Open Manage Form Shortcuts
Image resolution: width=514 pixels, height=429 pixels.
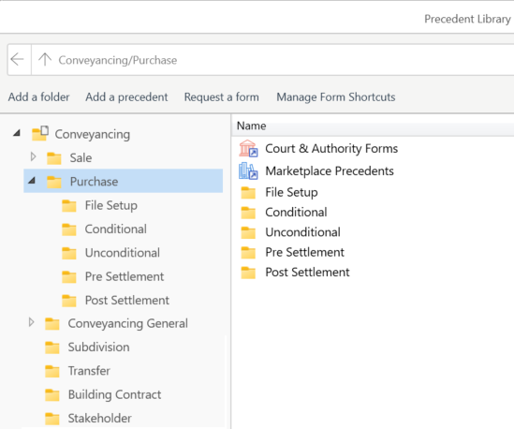(336, 97)
